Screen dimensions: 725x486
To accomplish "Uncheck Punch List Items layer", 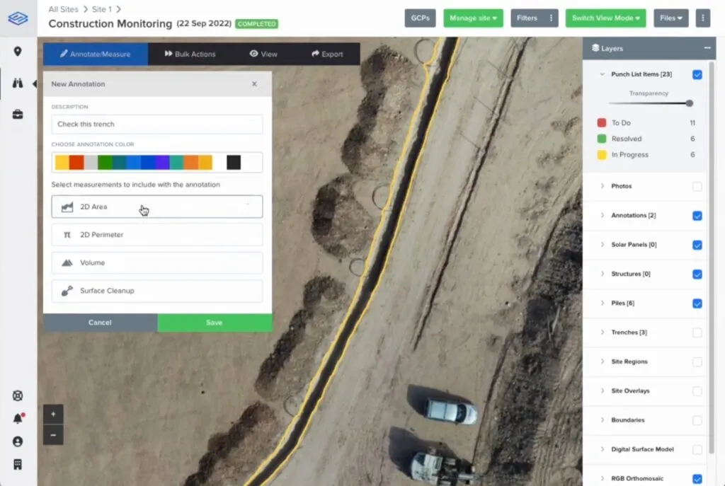I will [697, 74].
